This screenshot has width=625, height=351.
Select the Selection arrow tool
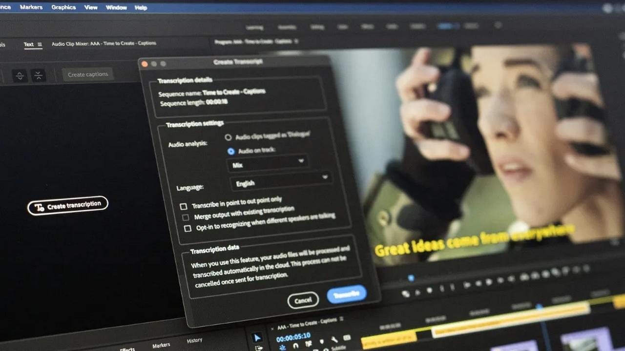pyautogui.click(x=257, y=338)
